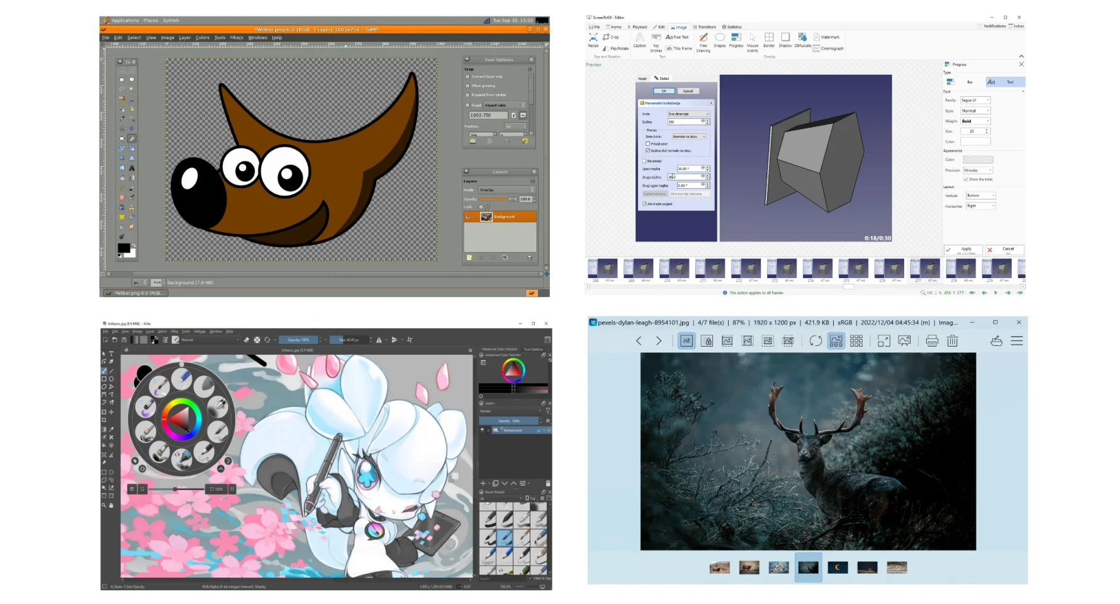Click ScreenToGif appearance Color swatch
This screenshot has width=1120, height=604.
point(978,160)
